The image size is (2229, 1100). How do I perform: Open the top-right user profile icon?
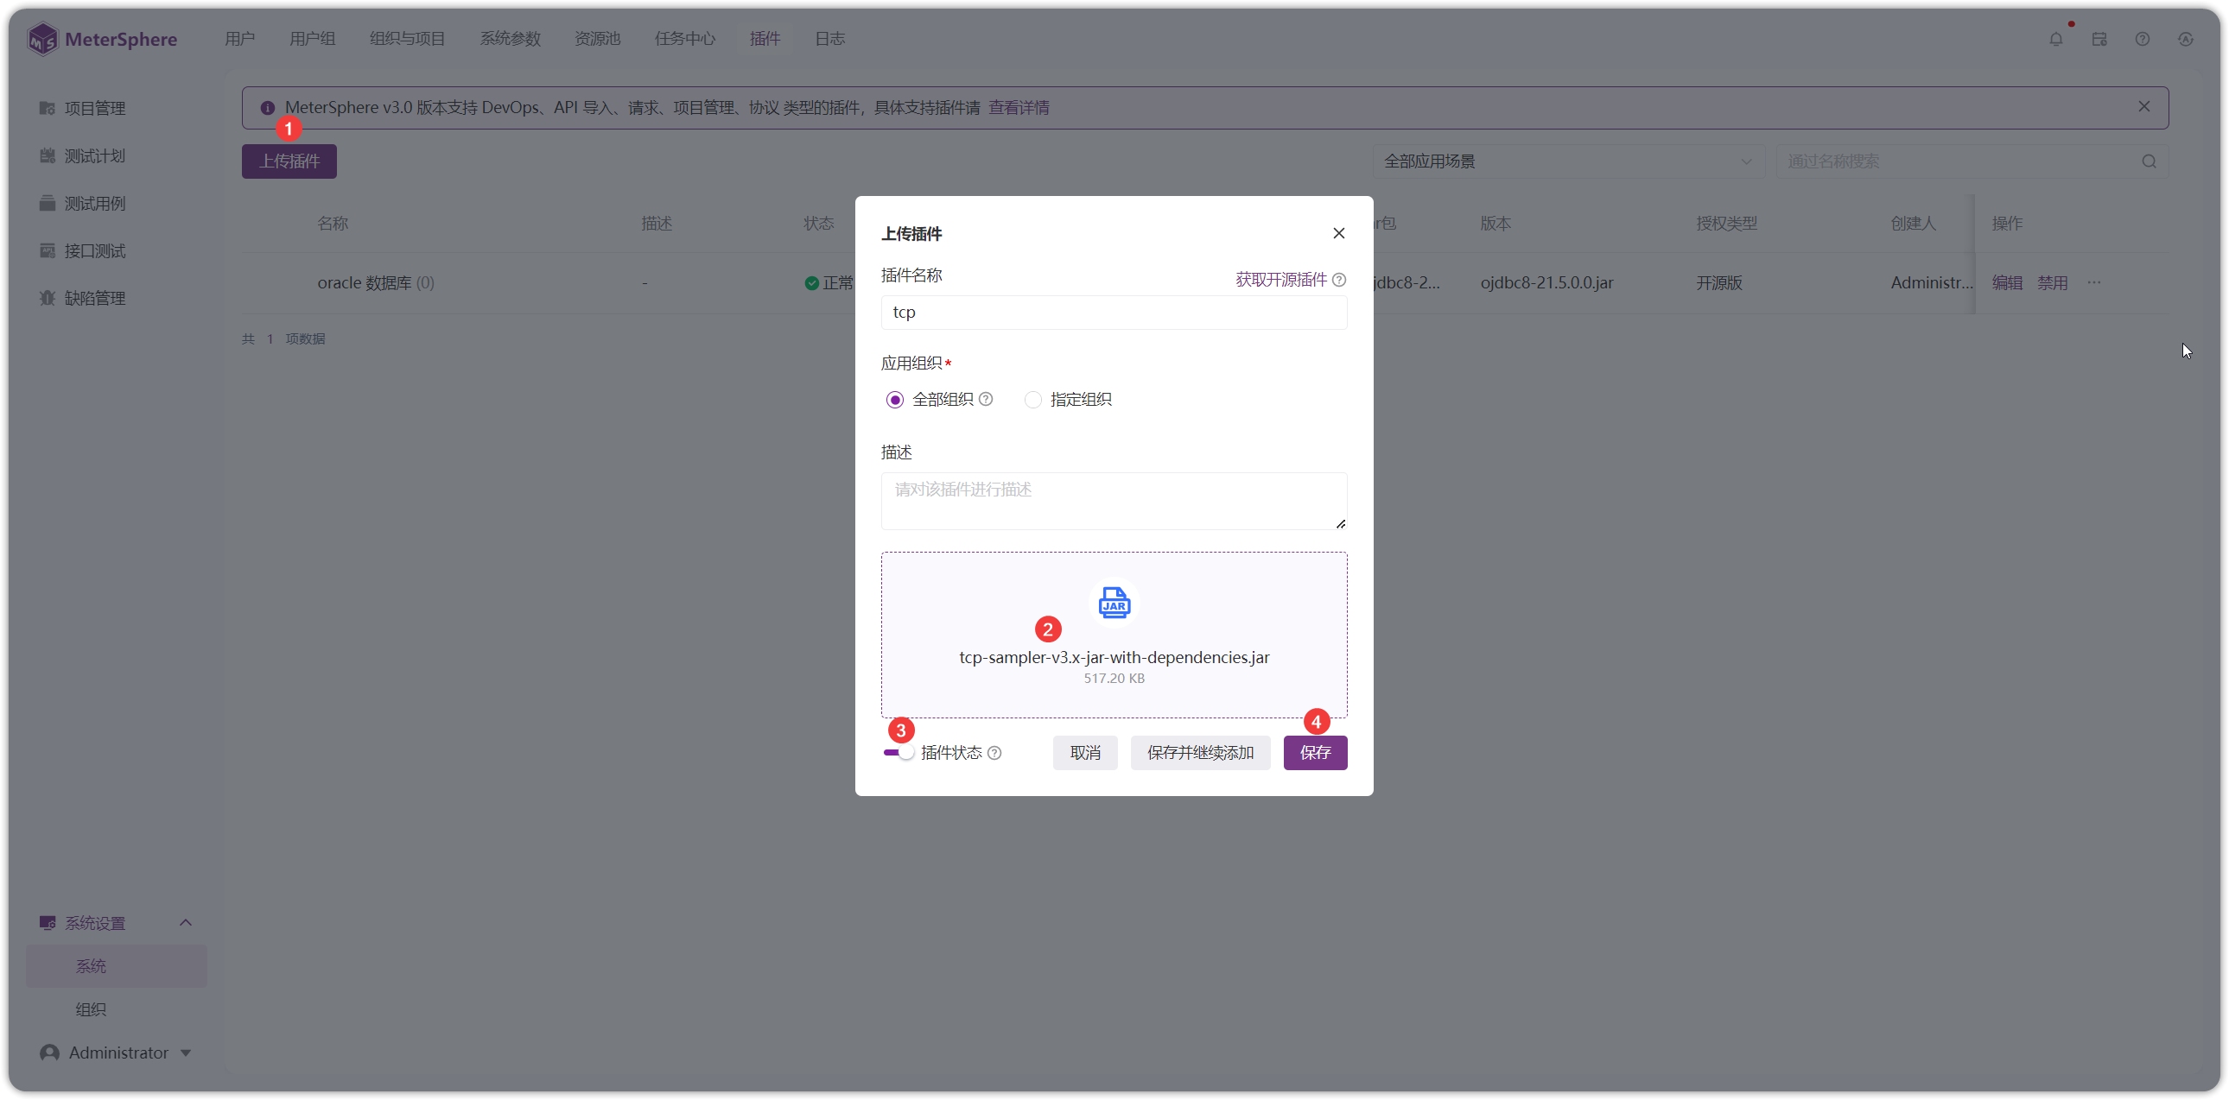click(x=2186, y=39)
